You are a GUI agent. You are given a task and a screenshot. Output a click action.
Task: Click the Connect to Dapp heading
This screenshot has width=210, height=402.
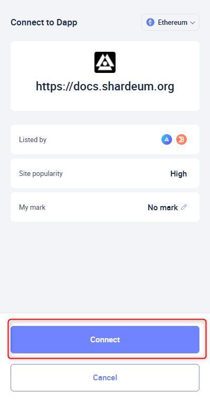point(44,23)
